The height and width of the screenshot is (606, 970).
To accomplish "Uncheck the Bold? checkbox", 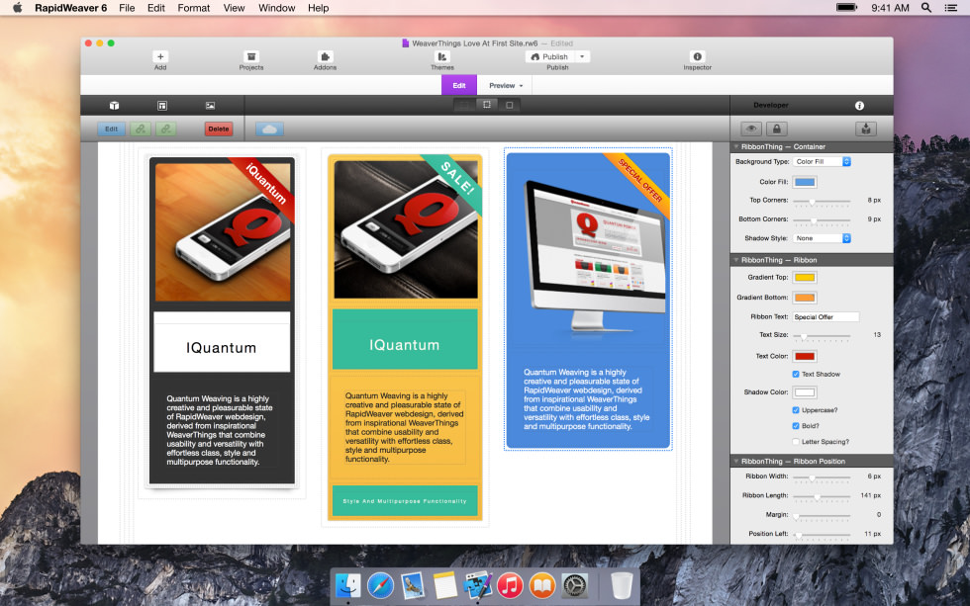I will (x=796, y=426).
